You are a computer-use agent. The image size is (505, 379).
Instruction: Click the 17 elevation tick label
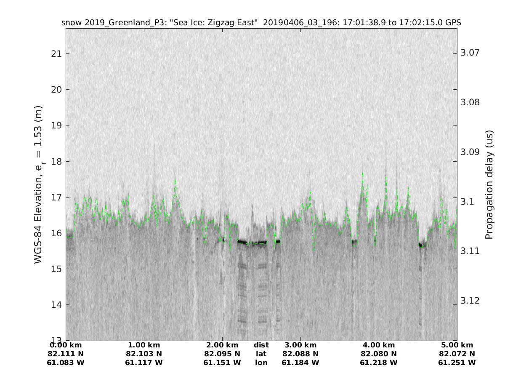[x=56, y=197]
